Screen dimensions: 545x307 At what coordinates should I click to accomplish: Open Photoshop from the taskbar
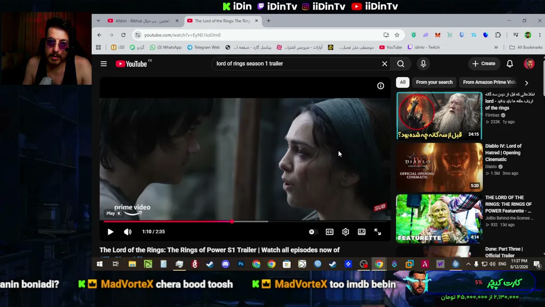click(241, 264)
